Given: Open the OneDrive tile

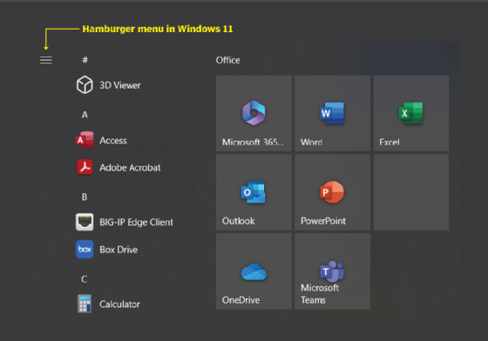Looking at the screenshot, I should (x=254, y=271).
